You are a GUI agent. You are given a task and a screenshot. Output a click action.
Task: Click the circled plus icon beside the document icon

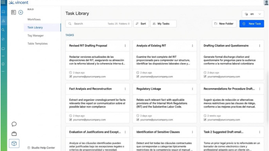point(20,12)
